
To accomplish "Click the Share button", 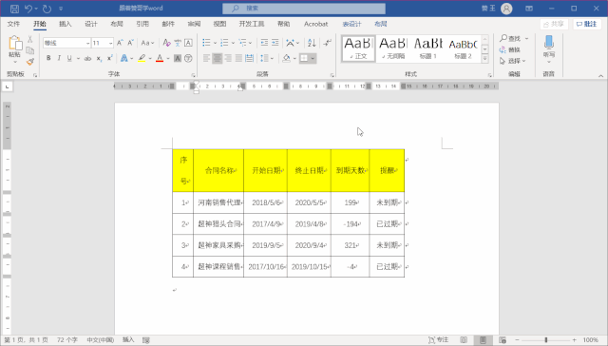I will [x=554, y=24].
